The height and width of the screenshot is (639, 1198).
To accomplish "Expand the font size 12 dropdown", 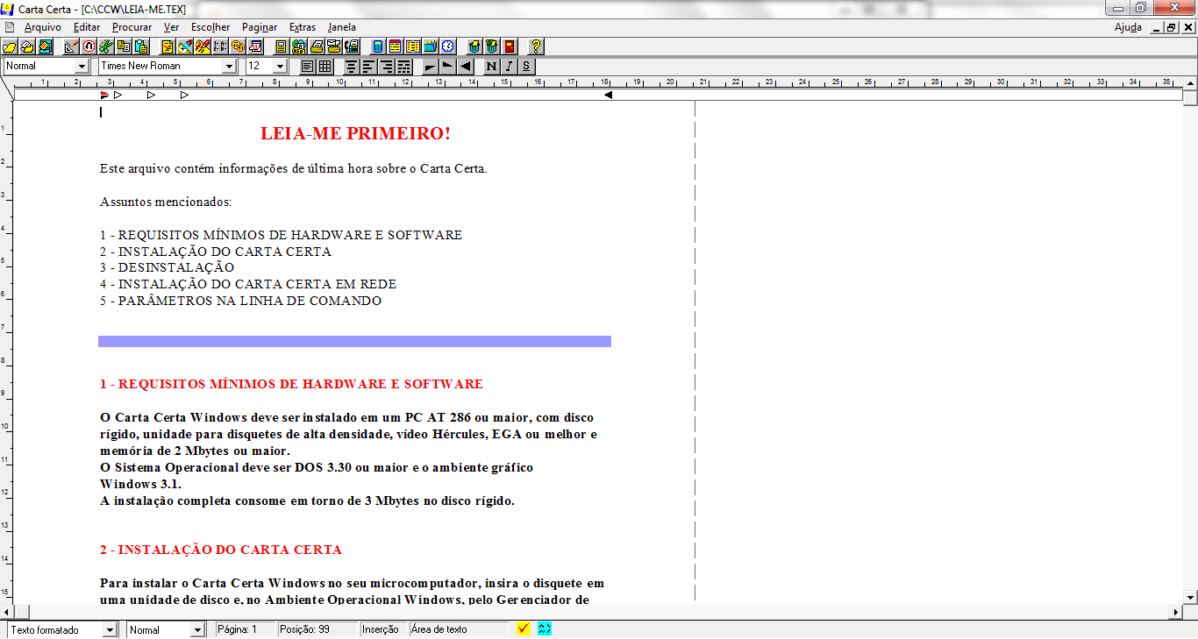I will (x=280, y=67).
